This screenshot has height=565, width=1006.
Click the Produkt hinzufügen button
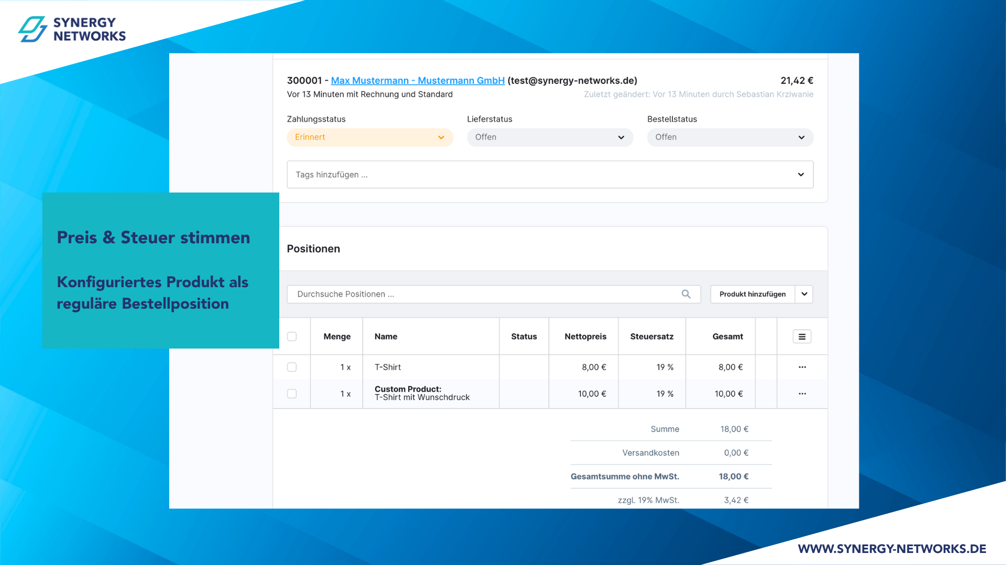pyautogui.click(x=752, y=294)
